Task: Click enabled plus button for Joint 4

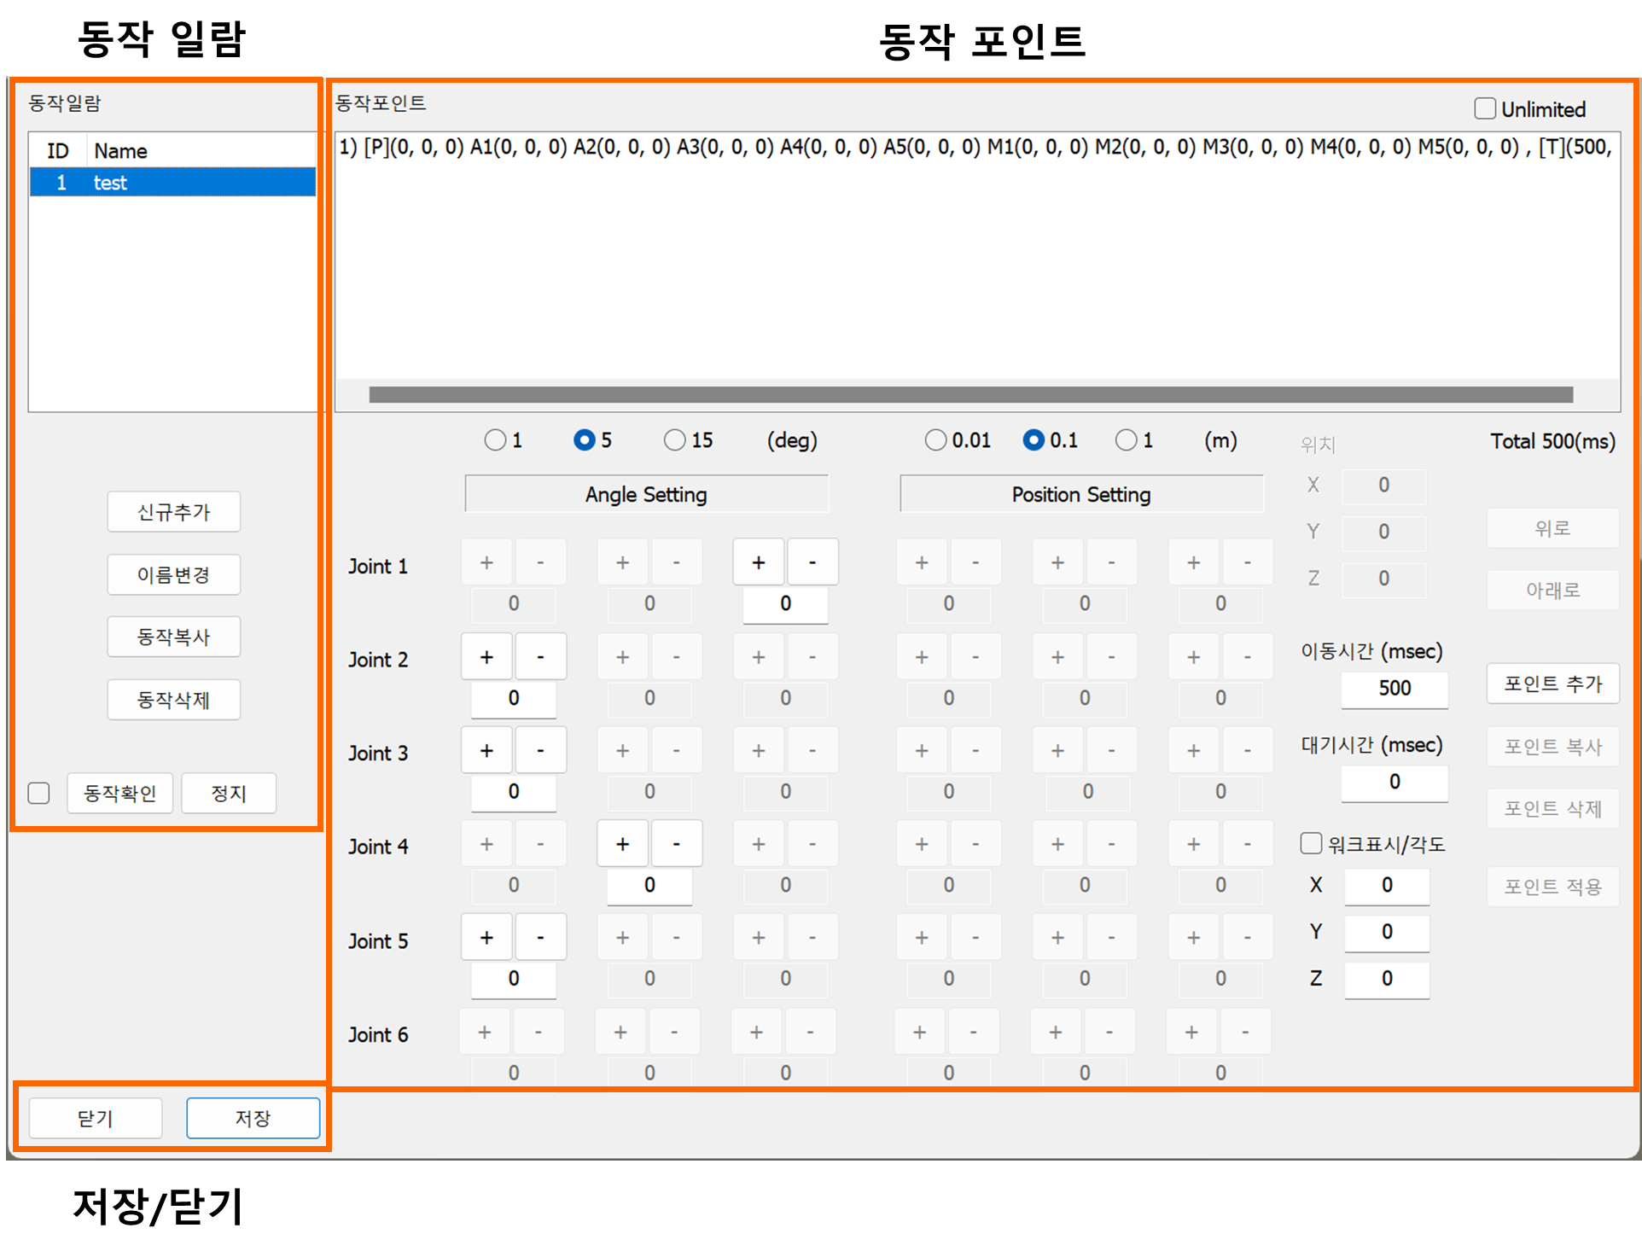Action: click(x=622, y=845)
